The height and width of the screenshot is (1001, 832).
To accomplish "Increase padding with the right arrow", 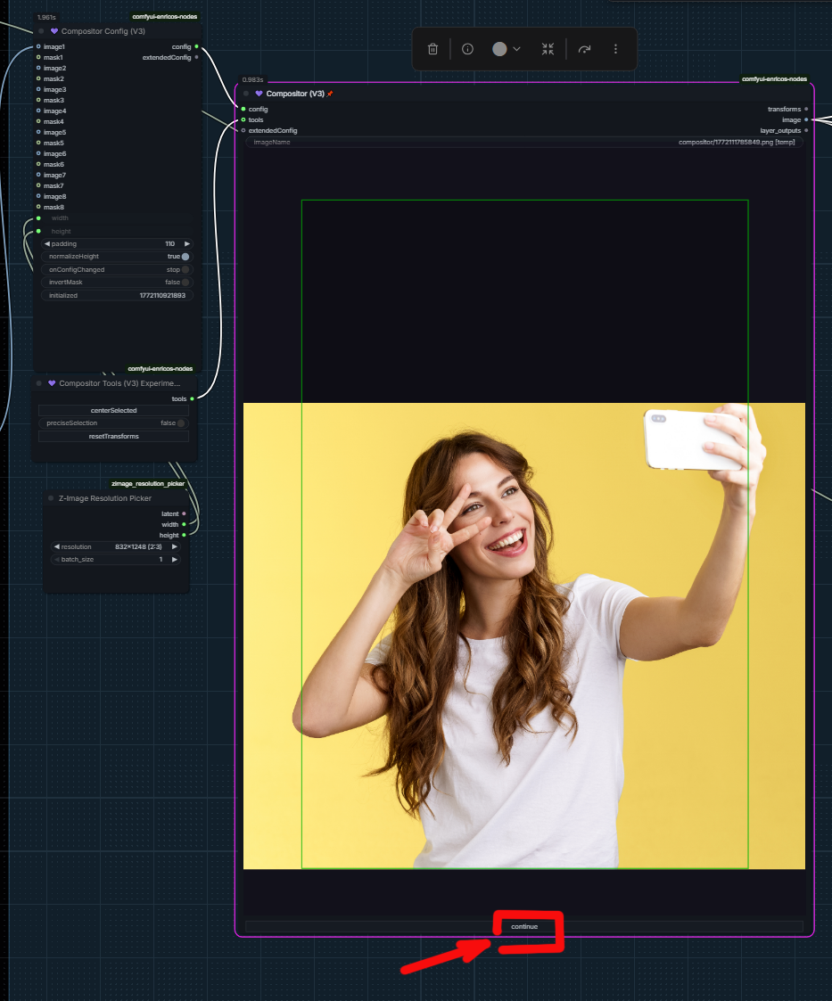I will click(187, 243).
